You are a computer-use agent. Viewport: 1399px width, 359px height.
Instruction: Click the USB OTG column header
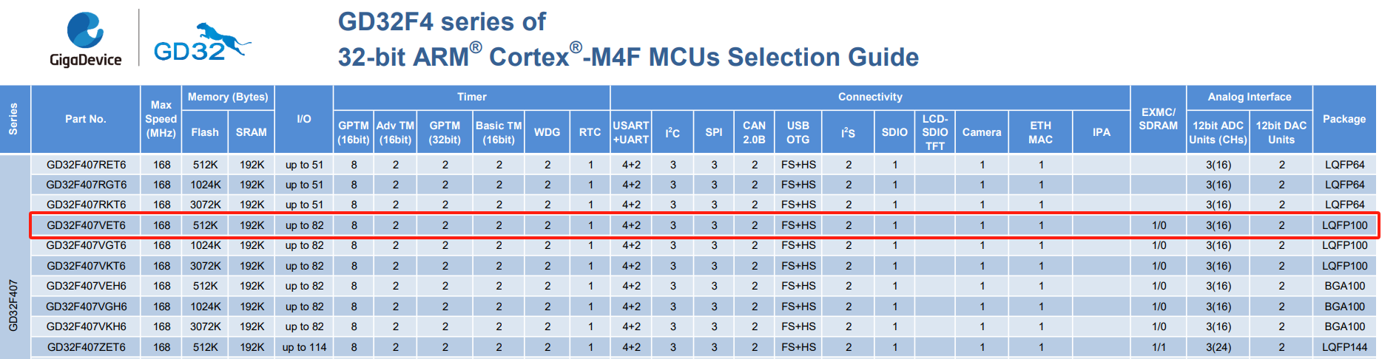click(798, 132)
